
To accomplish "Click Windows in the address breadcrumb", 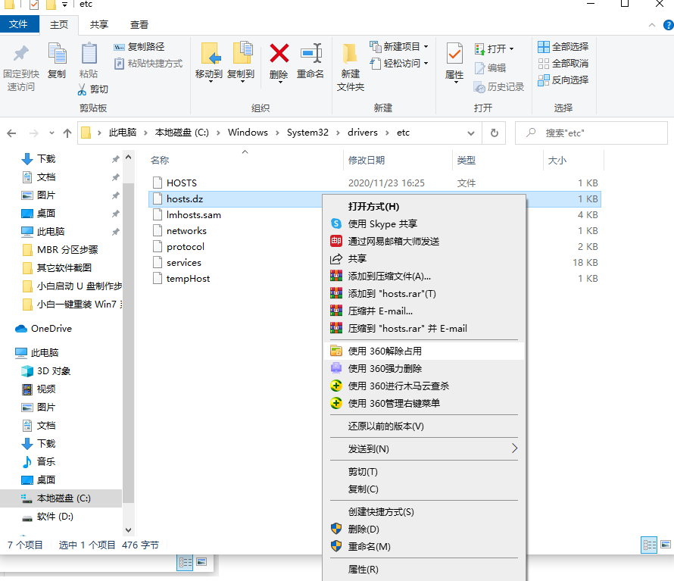I will 248,133.
